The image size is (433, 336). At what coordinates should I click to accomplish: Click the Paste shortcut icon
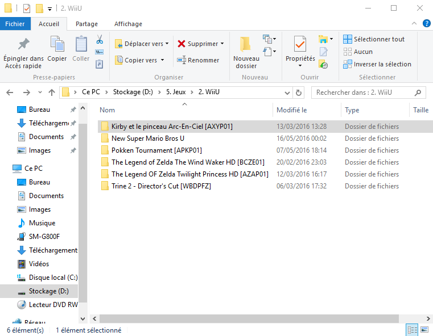100,64
